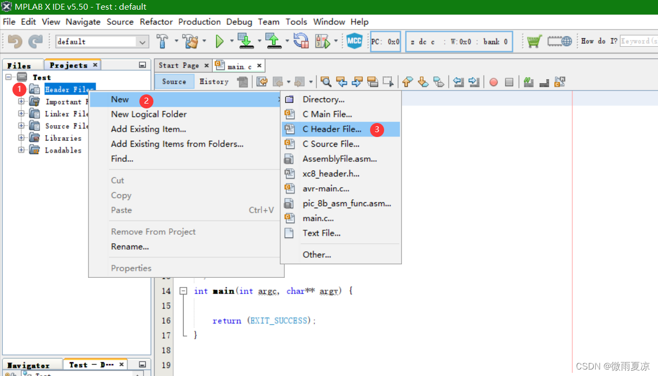The height and width of the screenshot is (376, 658).
Task: Open dropdown arrow beside Debug Project icon
Action: 336,42
